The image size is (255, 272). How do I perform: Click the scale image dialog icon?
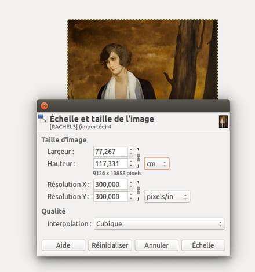point(42,118)
